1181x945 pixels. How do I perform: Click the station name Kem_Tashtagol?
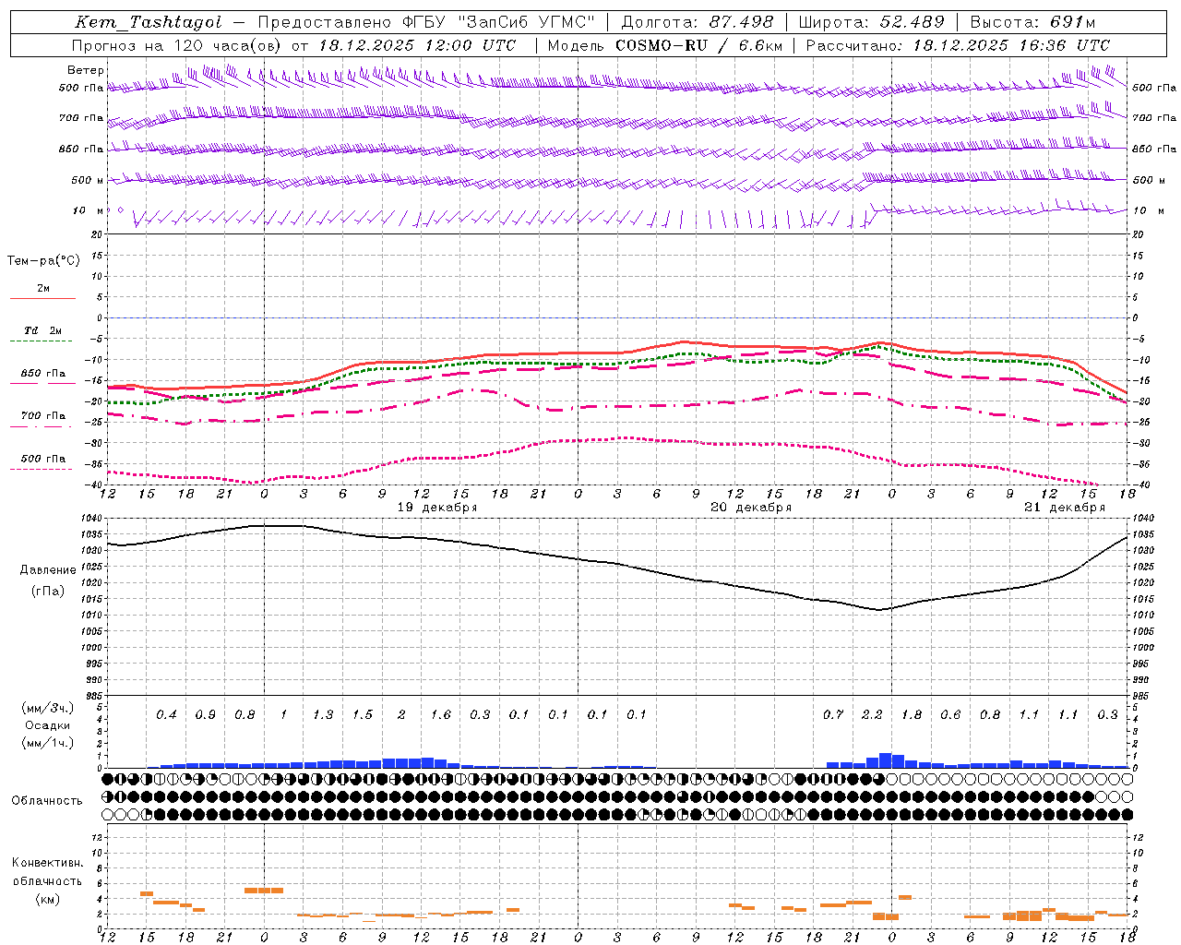click(148, 23)
